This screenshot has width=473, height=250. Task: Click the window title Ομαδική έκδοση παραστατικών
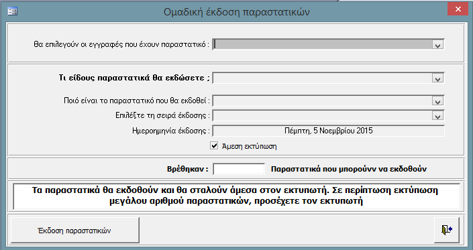tap(236, 12)
